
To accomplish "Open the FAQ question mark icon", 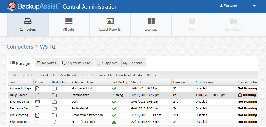I will (192, 21).
